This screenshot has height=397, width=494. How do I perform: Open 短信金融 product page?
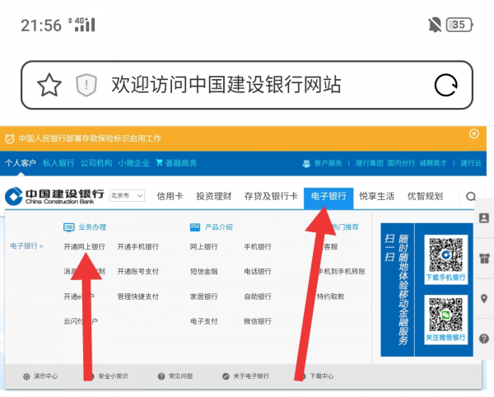(x=203, y=271)
